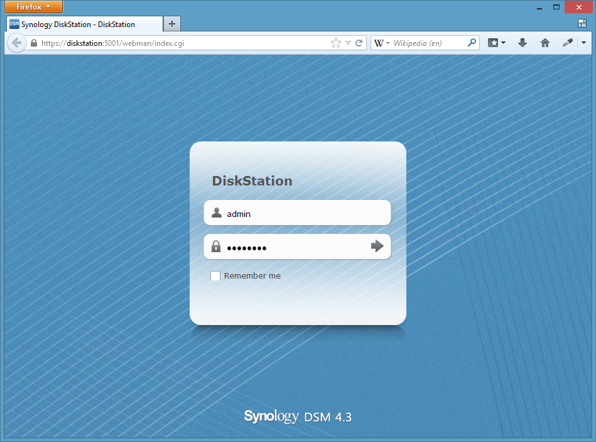Tick the Remember me checkbox
This screenshot has height=442, width=596.
click(215, 276)
